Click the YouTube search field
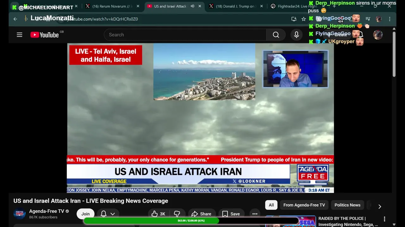Image resolution: width=405 pixels, height=227 pixels. click(x=185, y=35)
